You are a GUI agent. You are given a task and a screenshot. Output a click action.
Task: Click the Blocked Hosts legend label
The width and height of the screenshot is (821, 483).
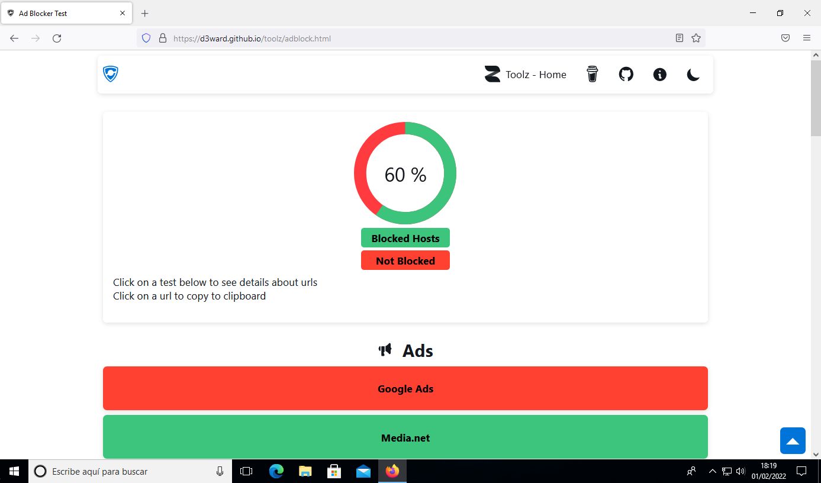pyautogui.click(x=405, y=238)
